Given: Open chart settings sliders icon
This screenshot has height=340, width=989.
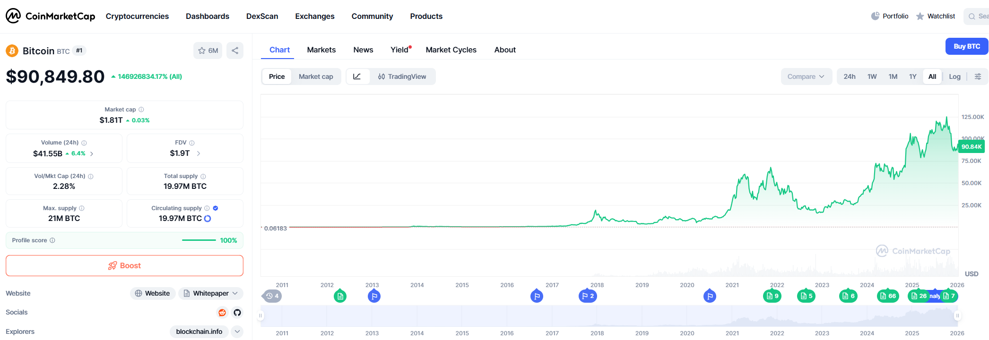Looking at the screenshot, I should pyautogui.click(x=978, y=76).
